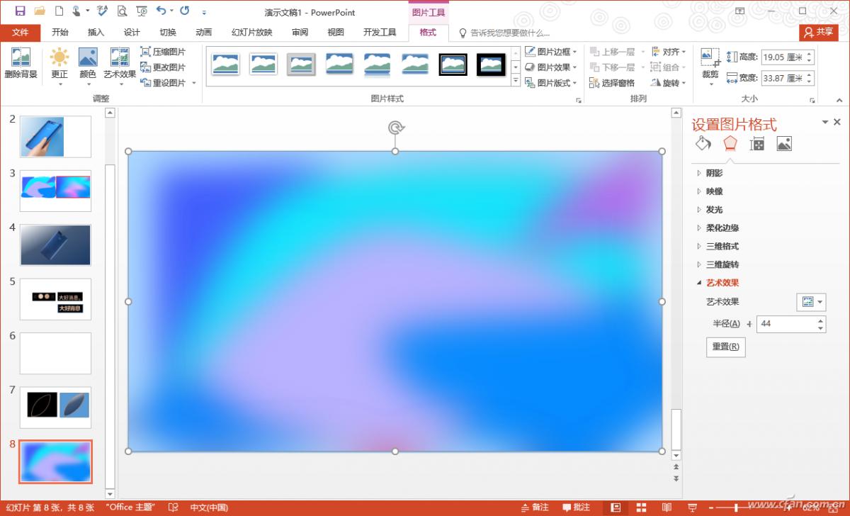Select the 删除背景 (Remove Background) tool

click(x=21, y=64)
